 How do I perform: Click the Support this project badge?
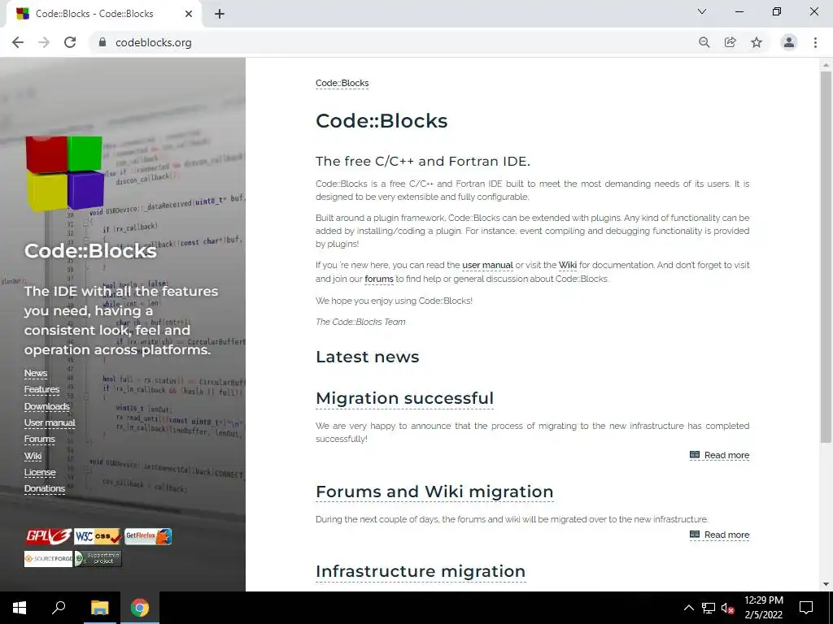[x=98, y=559]
